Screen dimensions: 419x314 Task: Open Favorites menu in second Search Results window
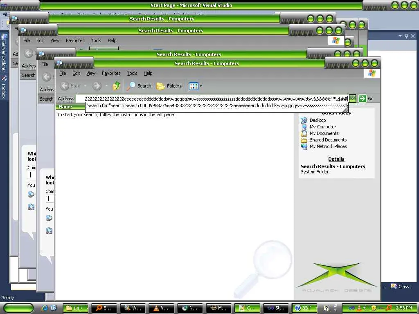coord(75,40)
